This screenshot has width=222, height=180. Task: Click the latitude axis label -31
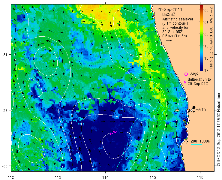[x=4, y=55]
